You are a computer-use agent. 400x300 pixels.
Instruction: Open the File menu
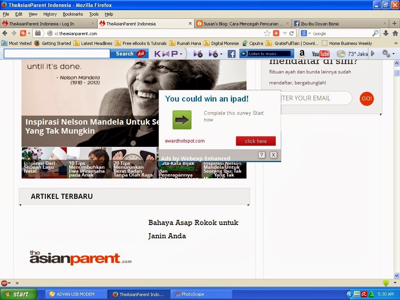(x=6, y=14)
